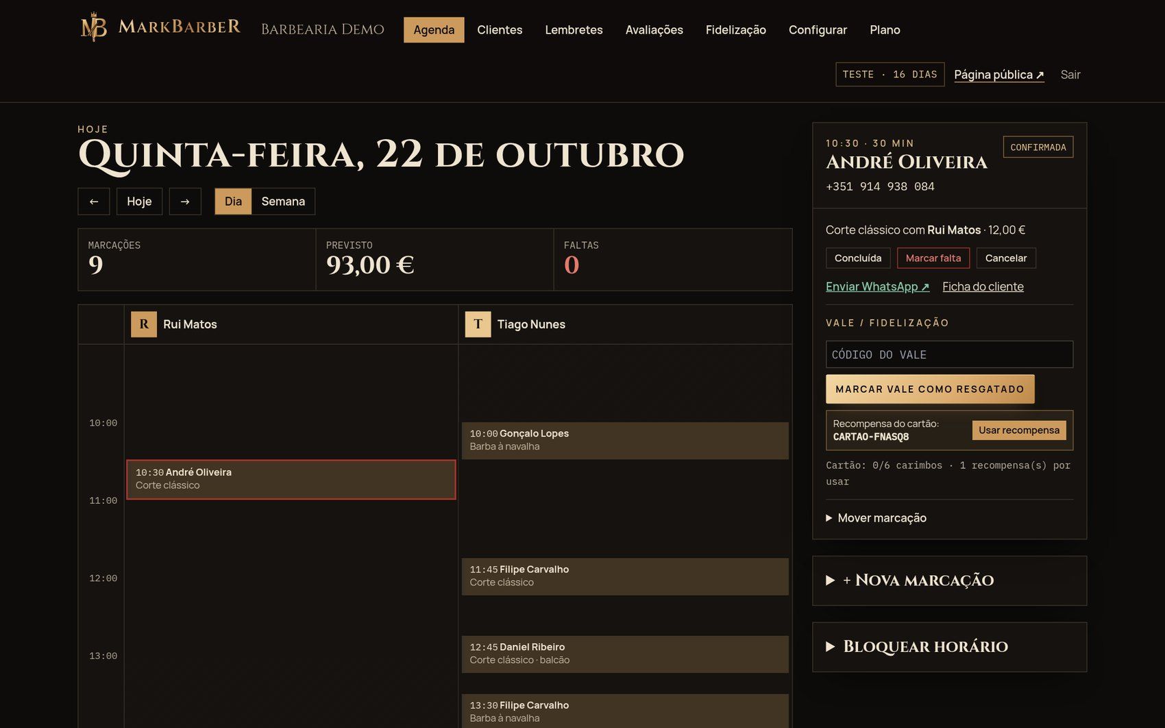Switch to Semana view

pyautogui.click(x=283, y=202)
